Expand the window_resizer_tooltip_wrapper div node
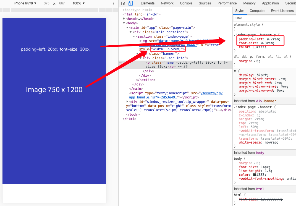The image size is (296, 206). pyautogui.click(x=127, y=101)
